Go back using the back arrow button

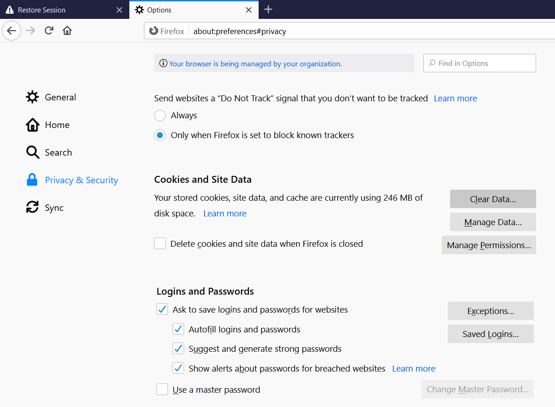(x=12, y=31)
